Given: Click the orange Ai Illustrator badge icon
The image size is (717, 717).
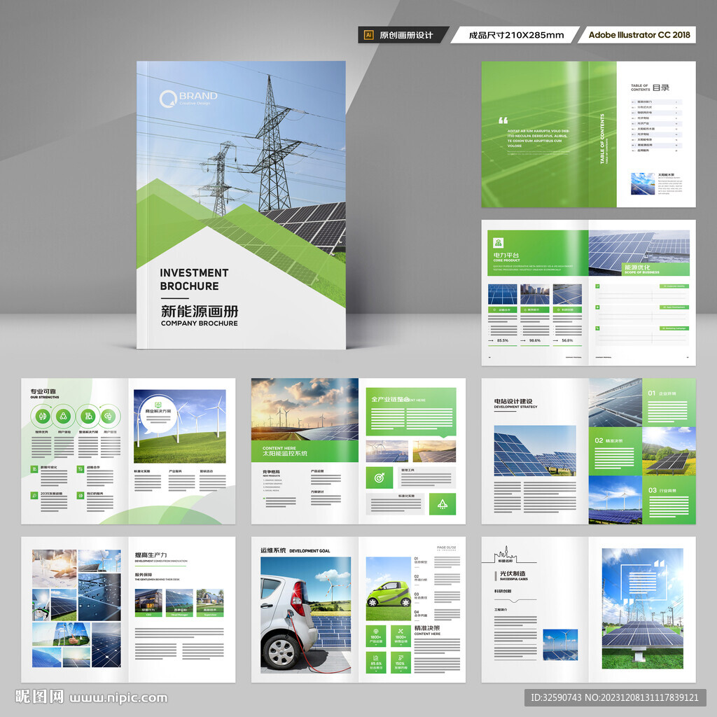Looking at the screenshot, I should (x=368, y=35).
